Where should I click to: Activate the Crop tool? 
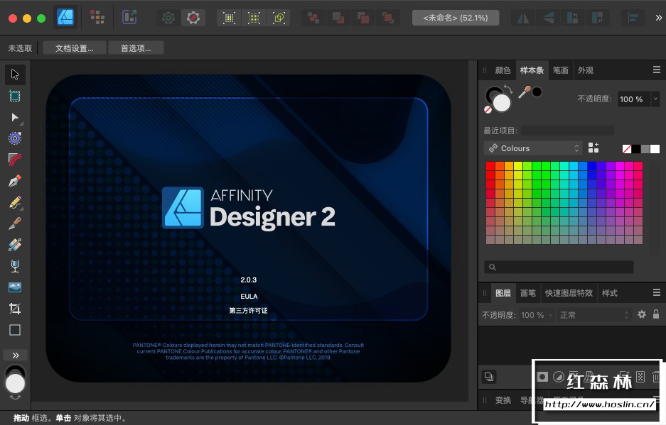(x=15, y=309)
